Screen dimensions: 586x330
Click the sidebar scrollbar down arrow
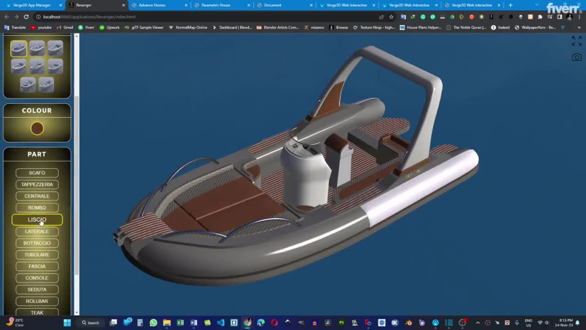[77, 313]
